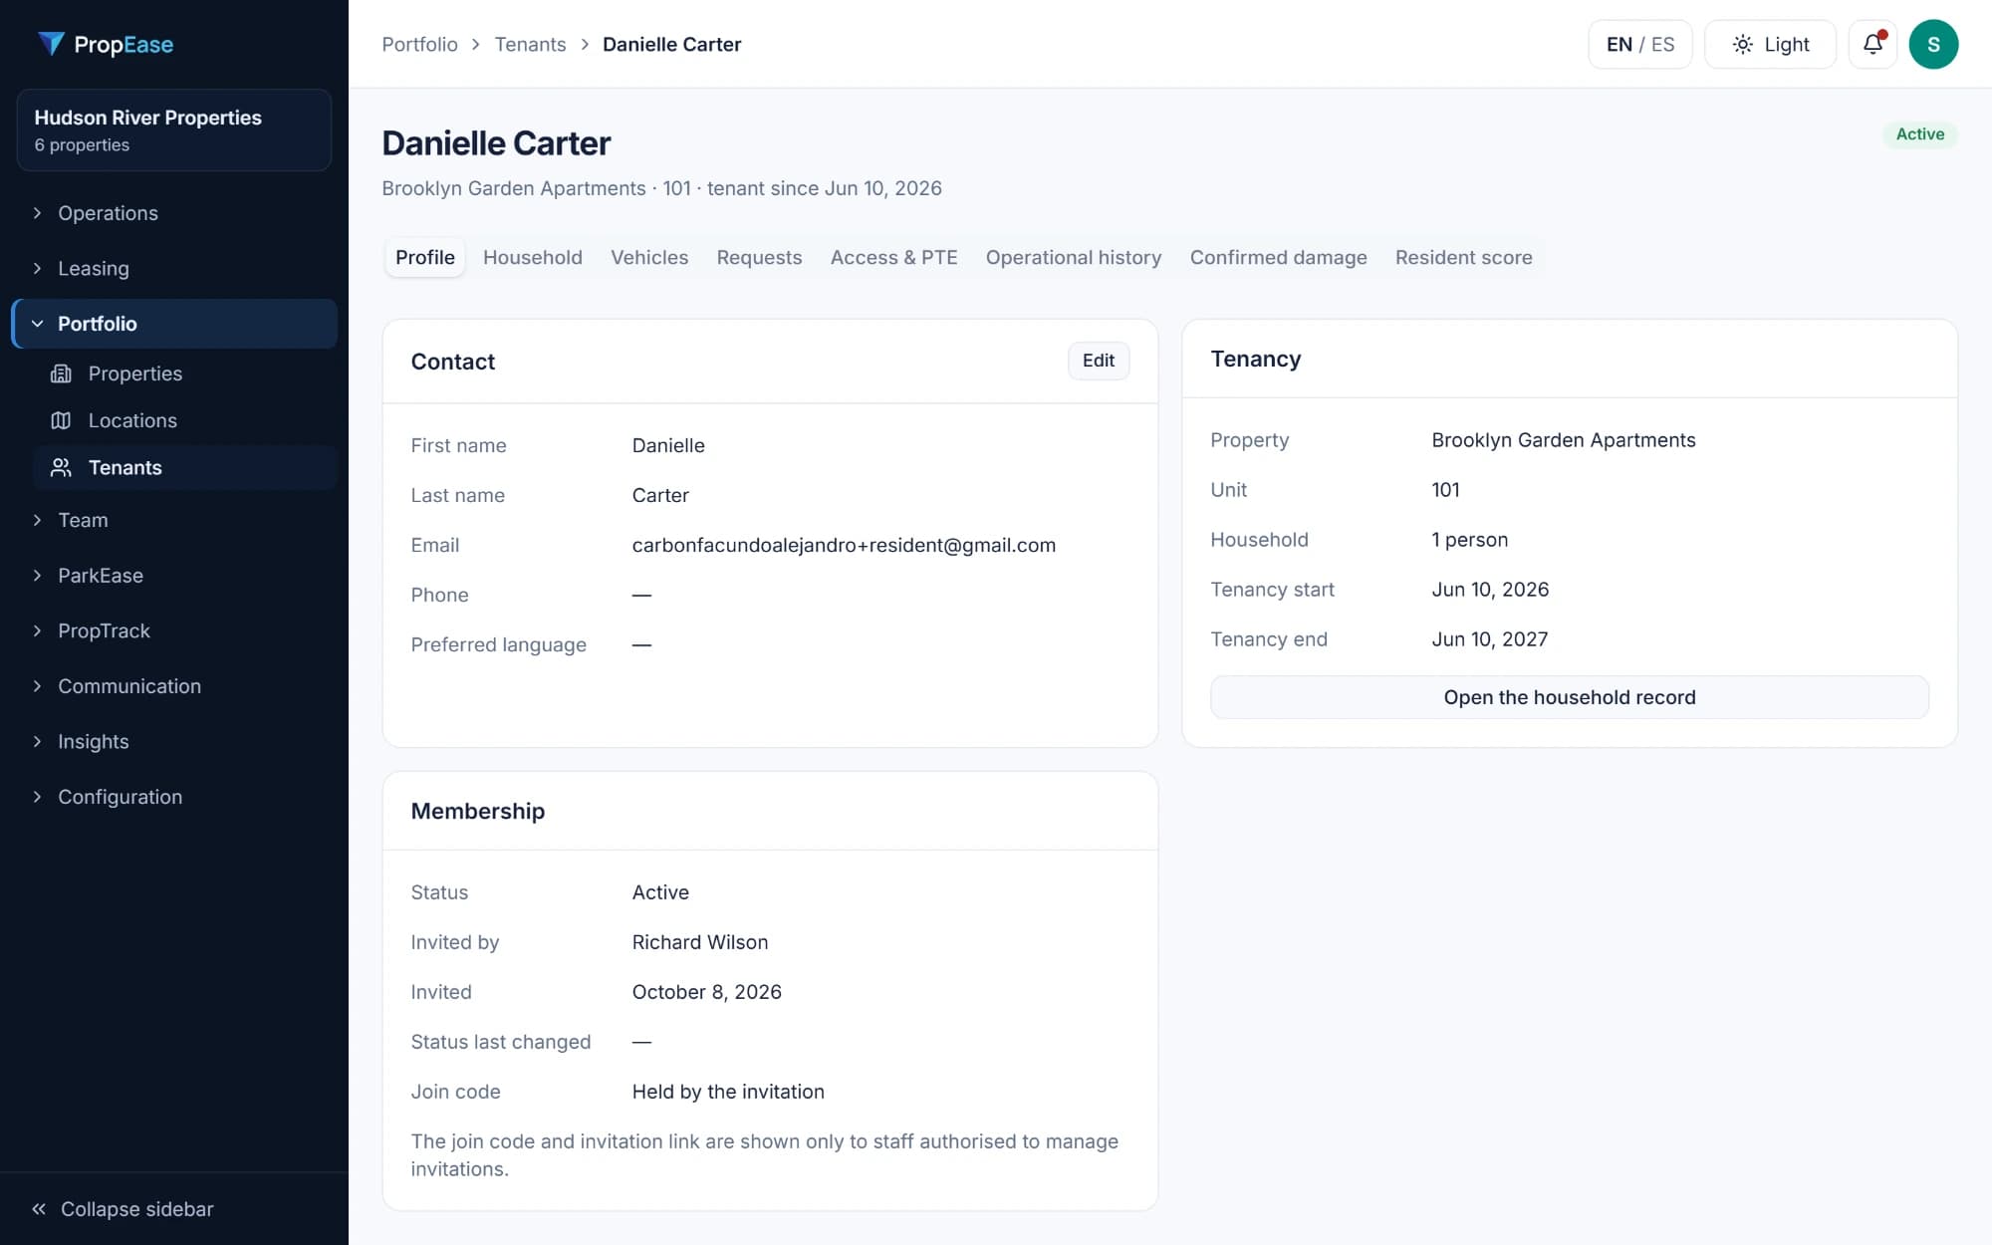Open the Confirmed damage tab

tap(1278, 257)
